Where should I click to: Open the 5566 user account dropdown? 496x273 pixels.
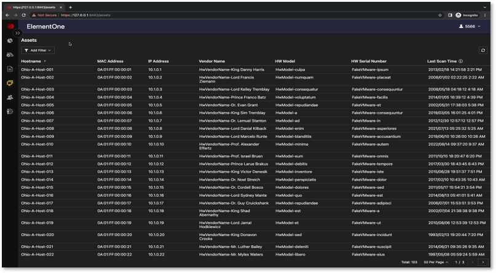pos(470,26)
